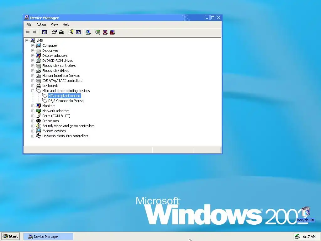Click the 6:17 AM clock in the tray
The height and width of the screenshot is (241, 321).
pos(309,237)
